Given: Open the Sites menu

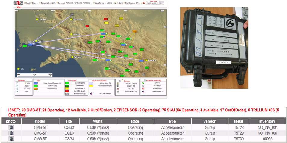Looking at the screenshot, I should [x=35, y=3].
